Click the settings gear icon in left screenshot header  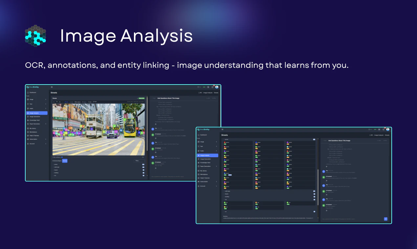pos(208,87)
